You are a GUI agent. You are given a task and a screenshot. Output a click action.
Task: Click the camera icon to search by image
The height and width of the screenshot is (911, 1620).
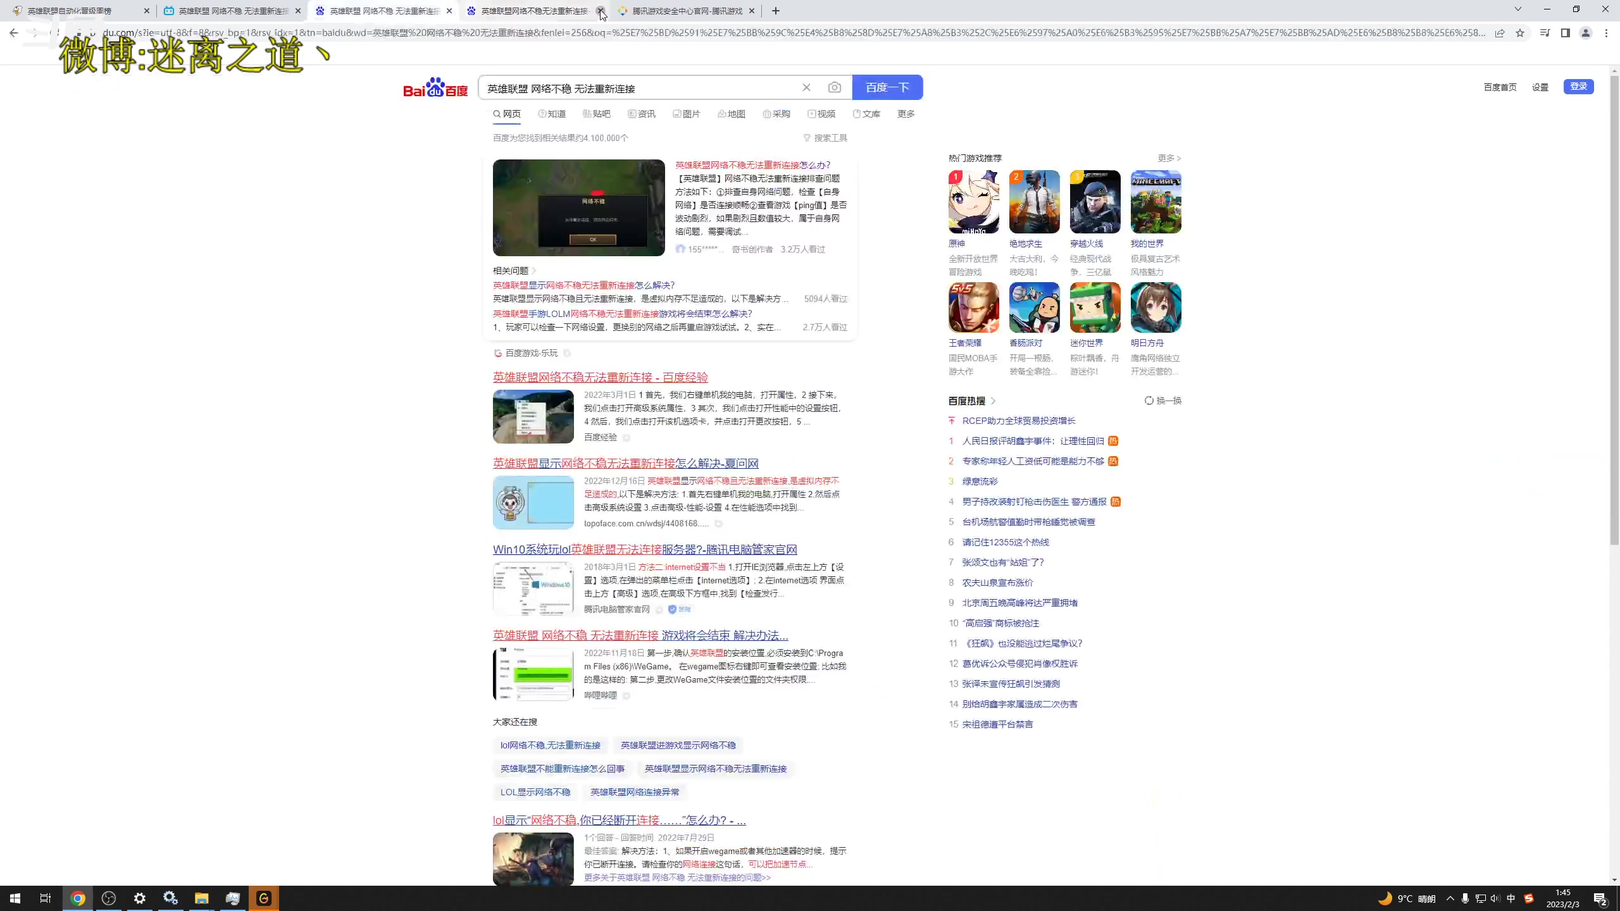tap(835, 87)
